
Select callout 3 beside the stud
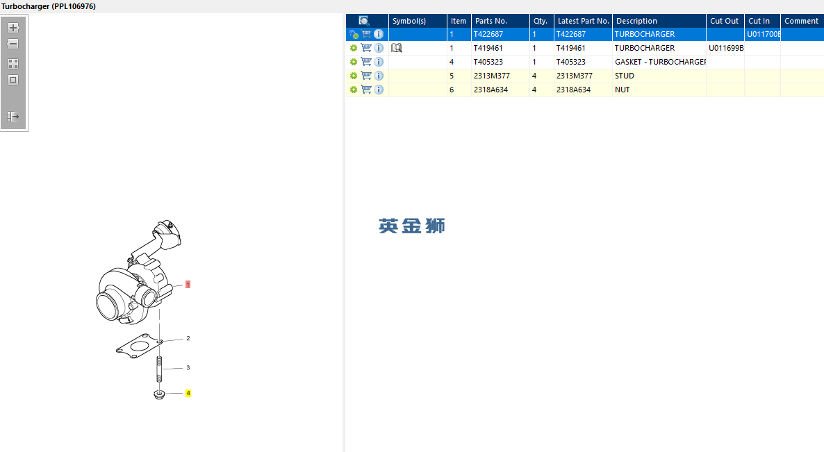[188, 368]
